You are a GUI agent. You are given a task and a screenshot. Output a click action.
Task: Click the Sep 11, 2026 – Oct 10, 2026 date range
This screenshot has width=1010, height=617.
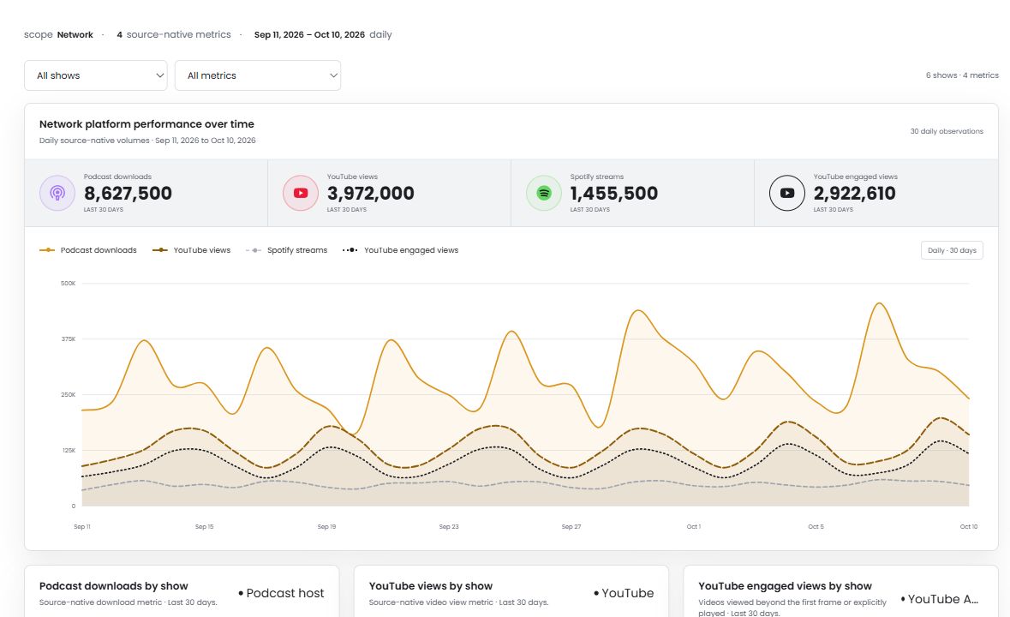coord(309,35)
